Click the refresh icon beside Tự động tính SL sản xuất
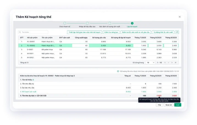 177,32
